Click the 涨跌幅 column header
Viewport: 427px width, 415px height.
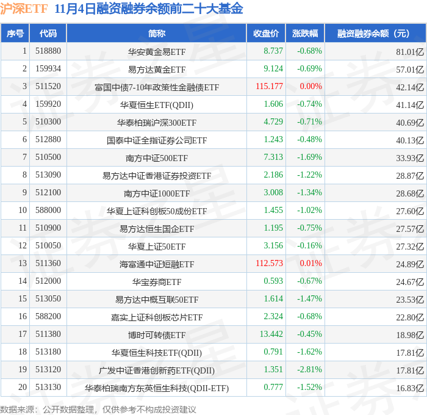click(x=305, y=33)
